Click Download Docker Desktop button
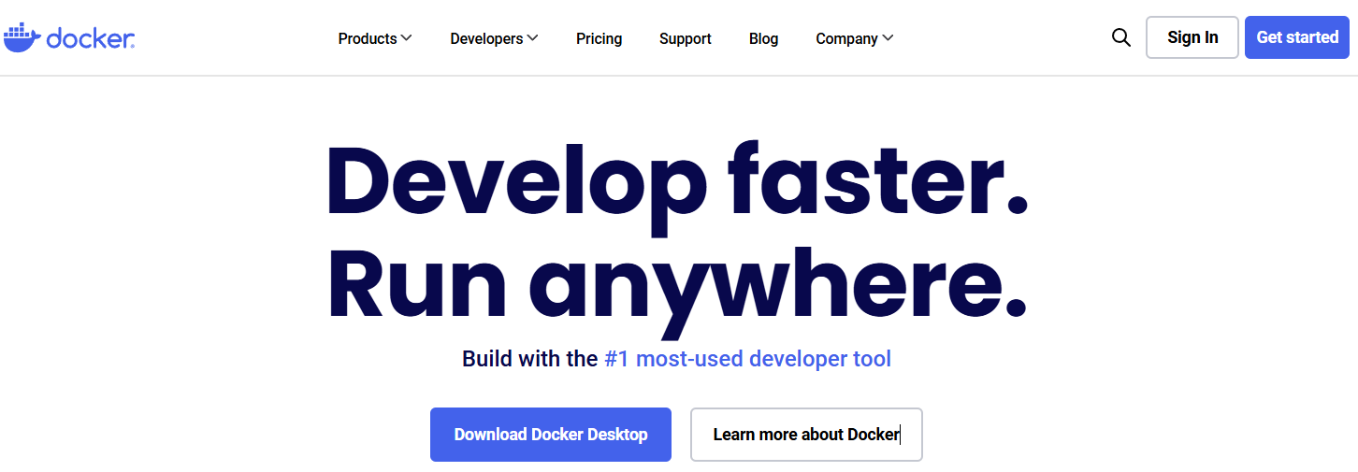 [x=550, y=435]
